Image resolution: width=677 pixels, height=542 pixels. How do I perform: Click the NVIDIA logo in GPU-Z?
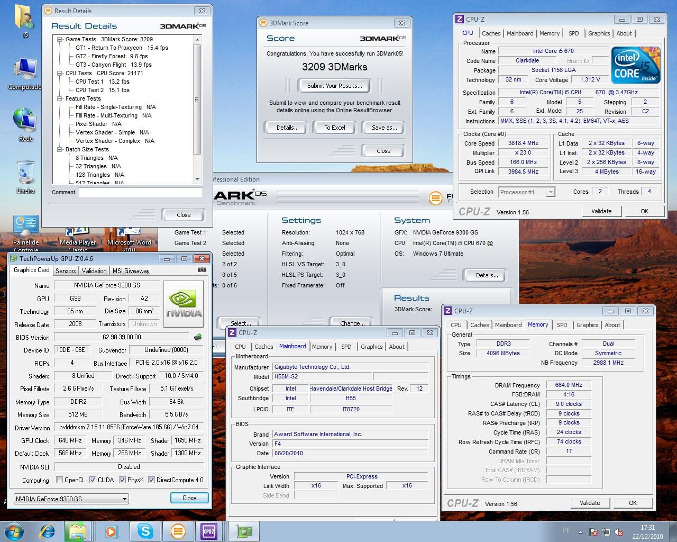(x=184, y=303)
